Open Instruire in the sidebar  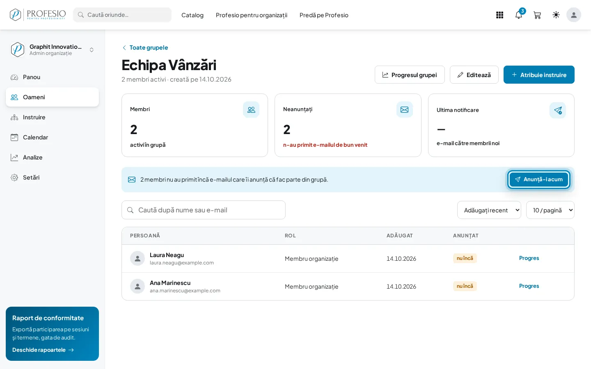click(x=52, y=117)
